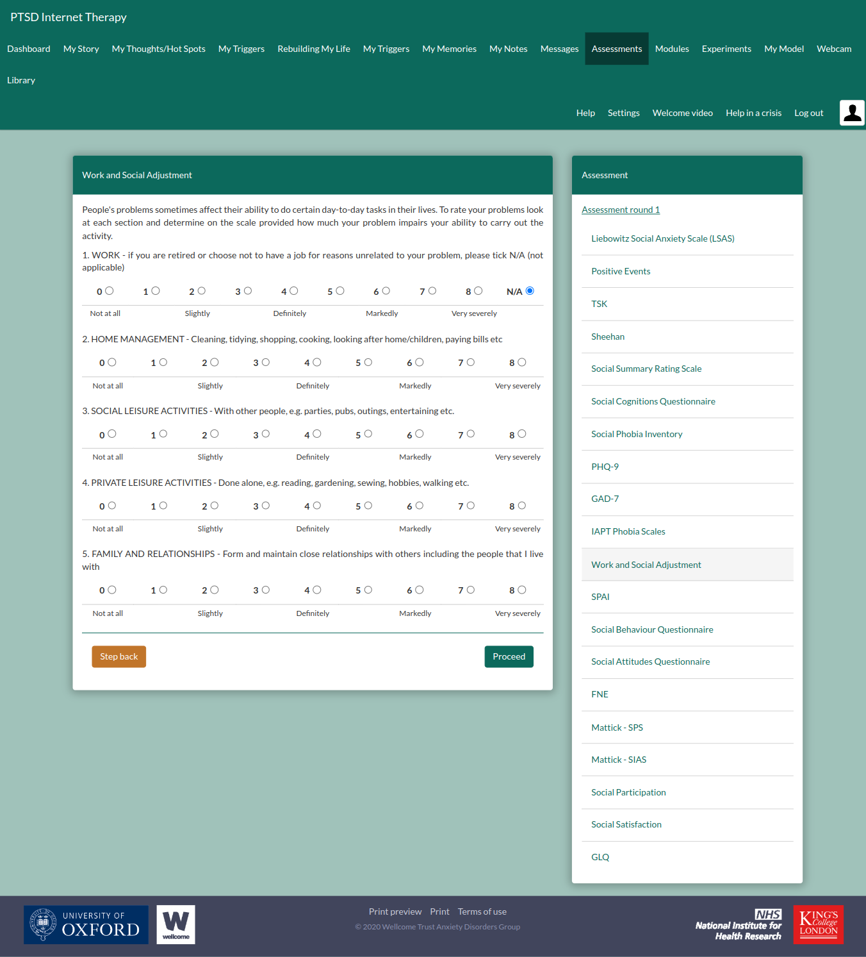Select N/A for the Work question
The height and width of the screenshot is (957, 866).
coord(530,291)
